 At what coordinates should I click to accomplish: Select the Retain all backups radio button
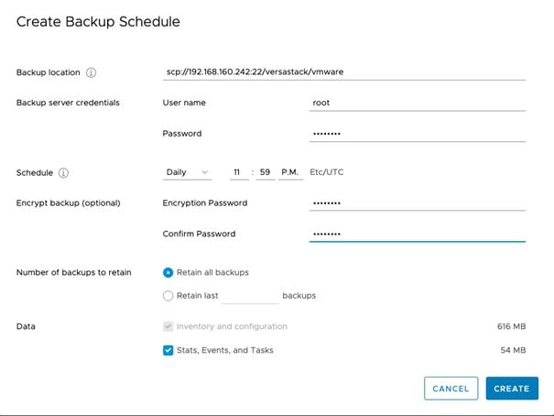[168, 272]
